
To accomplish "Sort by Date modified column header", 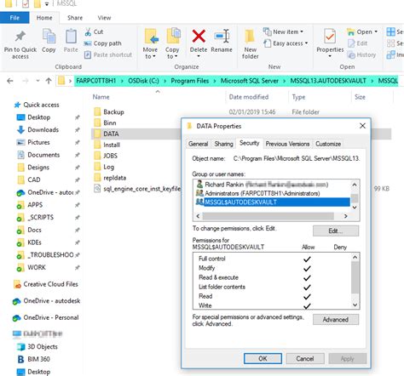I will pos(249,97).
